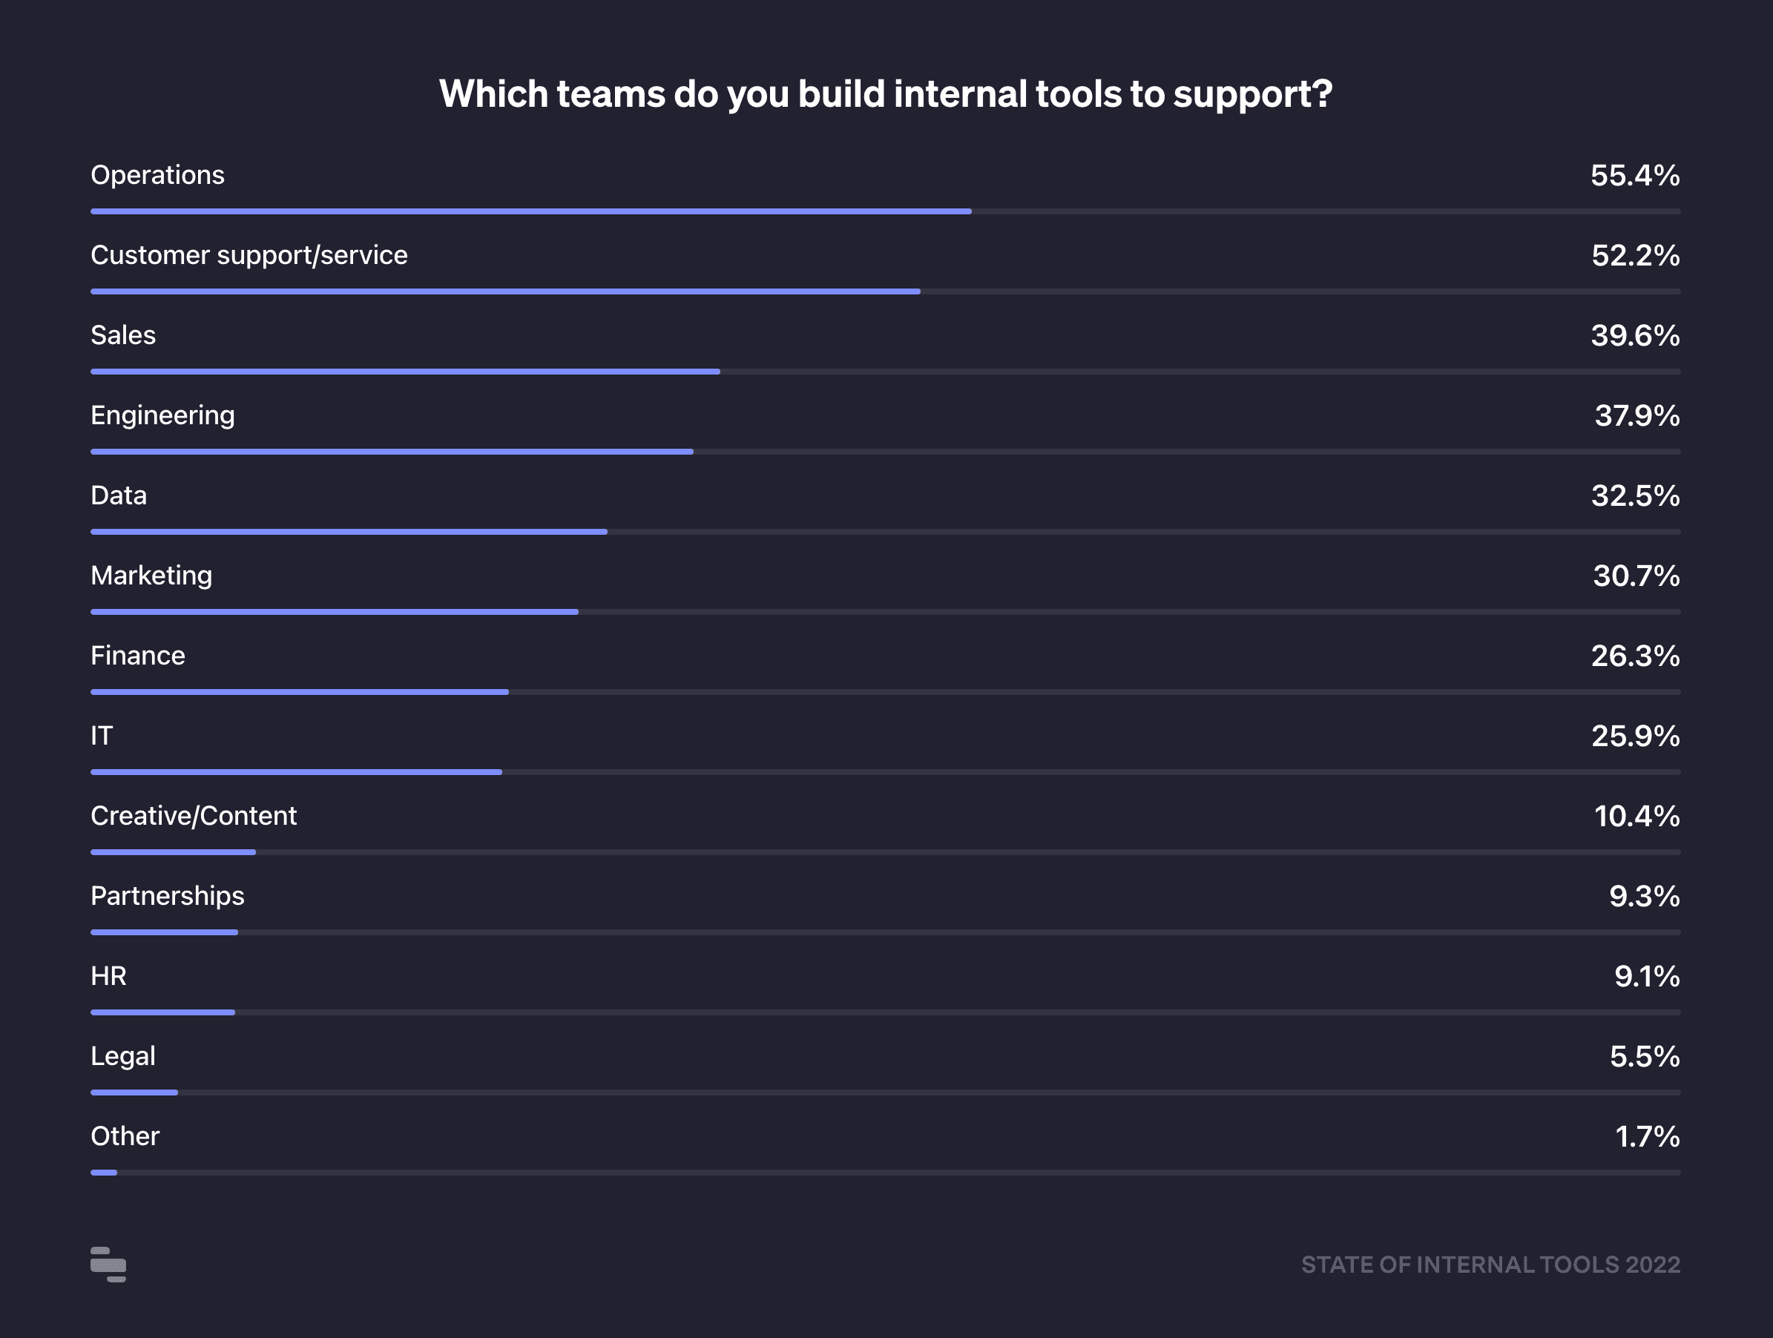This screenshot has height=1338, width=1773.
Task: Click the State of Internal Tools 2022 text
Action: click(1490, 1265)
